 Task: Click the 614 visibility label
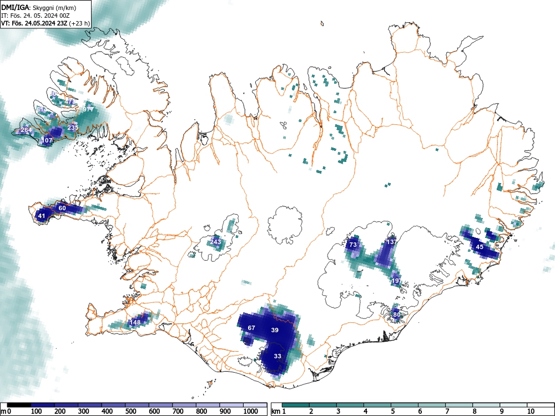tap(41, 110)
